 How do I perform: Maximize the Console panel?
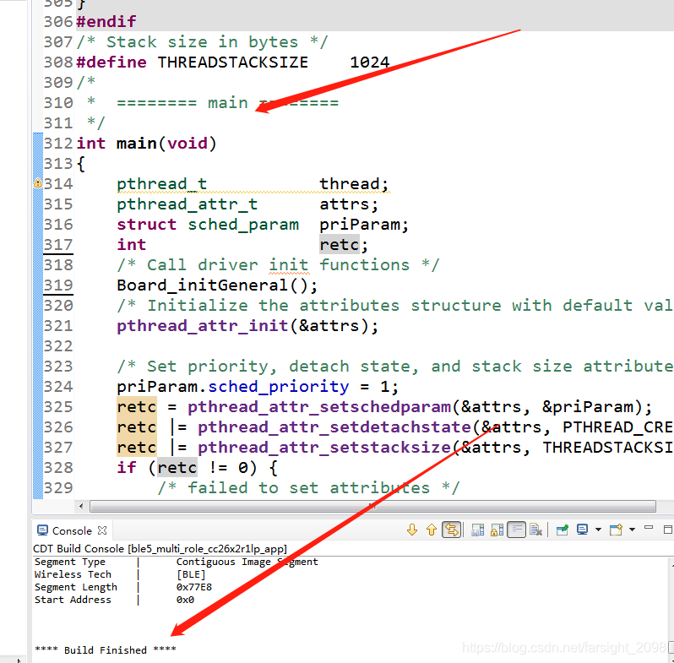tap(668, 530)
